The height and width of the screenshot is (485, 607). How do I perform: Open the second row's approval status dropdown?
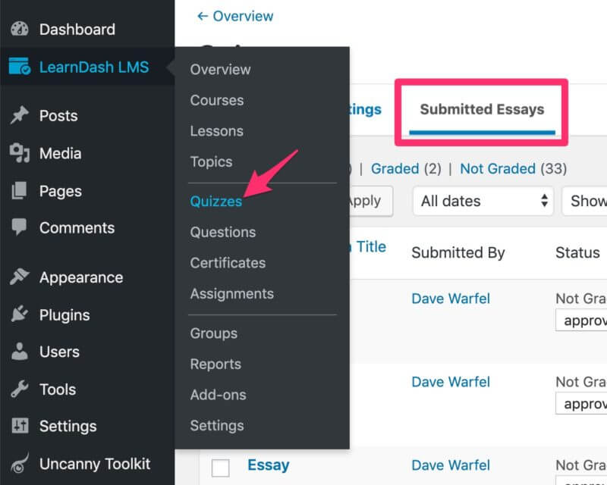click(x=582, y=402)
